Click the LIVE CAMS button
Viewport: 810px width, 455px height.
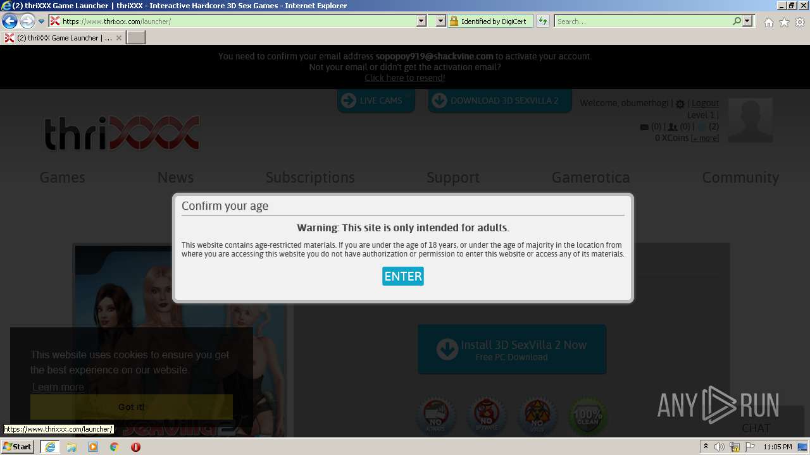(x=376, y=100)
